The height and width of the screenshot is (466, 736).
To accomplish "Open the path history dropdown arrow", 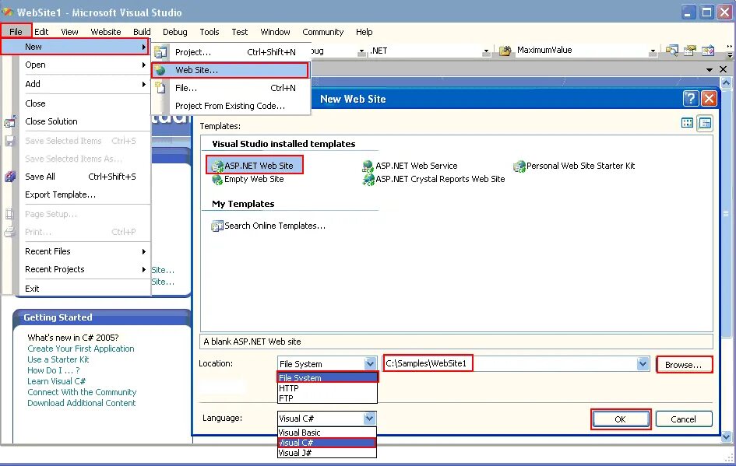I will pos(643,363).
